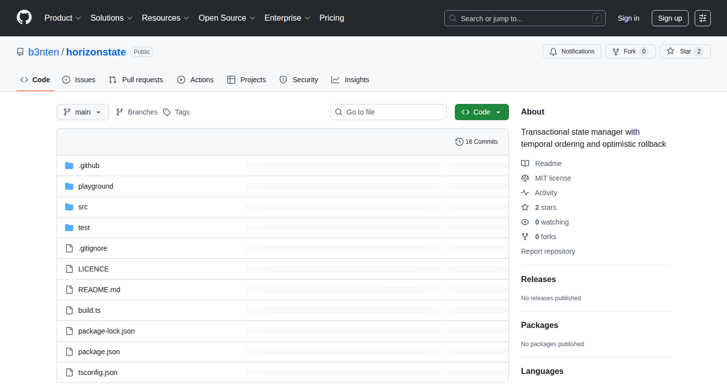Click the fork icon beside 0 forks
The height and width of the screenshot is (384, 727).
pos(525,237)
